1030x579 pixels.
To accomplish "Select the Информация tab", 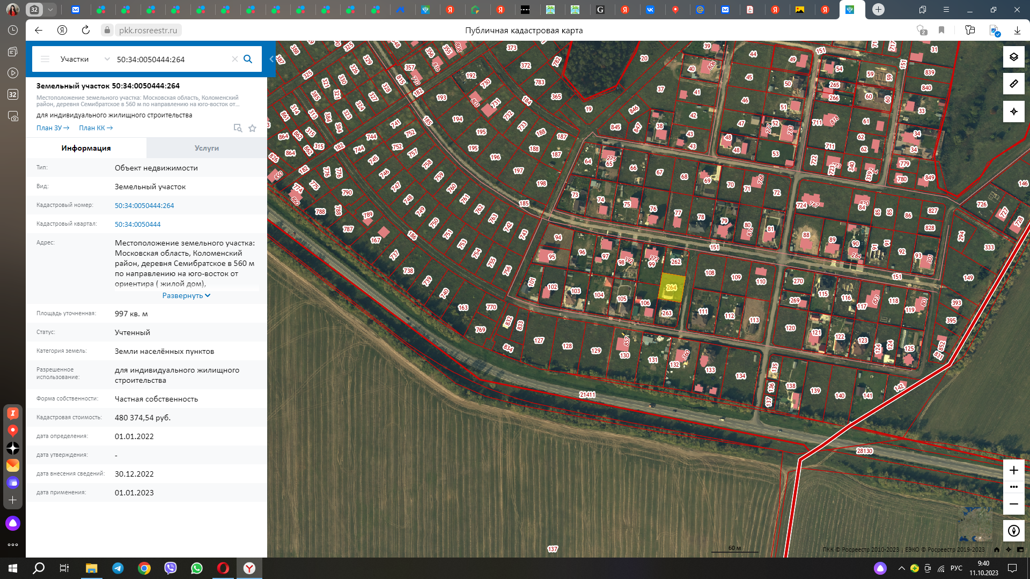I will coord(86,148).
